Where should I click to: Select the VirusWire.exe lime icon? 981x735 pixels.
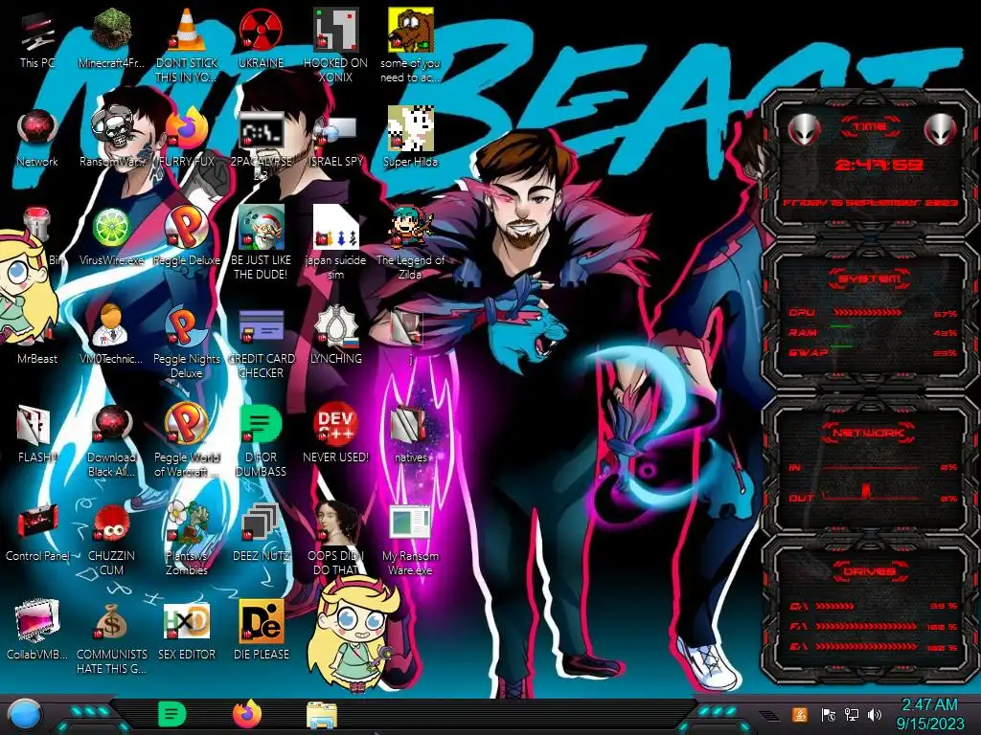(x=111, y=228)
